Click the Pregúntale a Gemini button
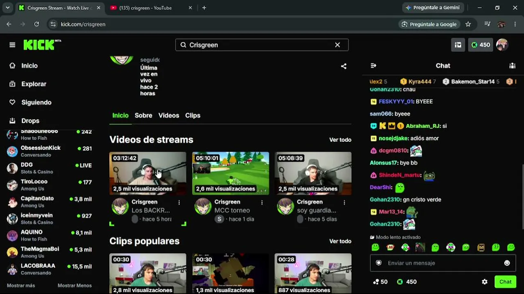 click(x=432, y=8)
